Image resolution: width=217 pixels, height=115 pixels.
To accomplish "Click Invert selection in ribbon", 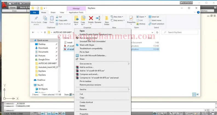I will (156, 24).
